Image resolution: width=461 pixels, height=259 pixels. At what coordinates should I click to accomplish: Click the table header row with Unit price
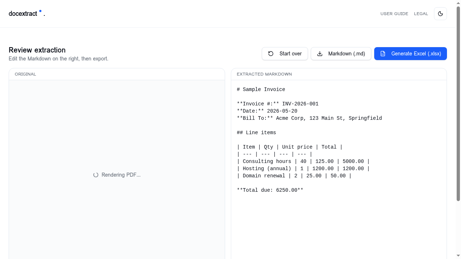pyautogui.click(x=290, y=147)
